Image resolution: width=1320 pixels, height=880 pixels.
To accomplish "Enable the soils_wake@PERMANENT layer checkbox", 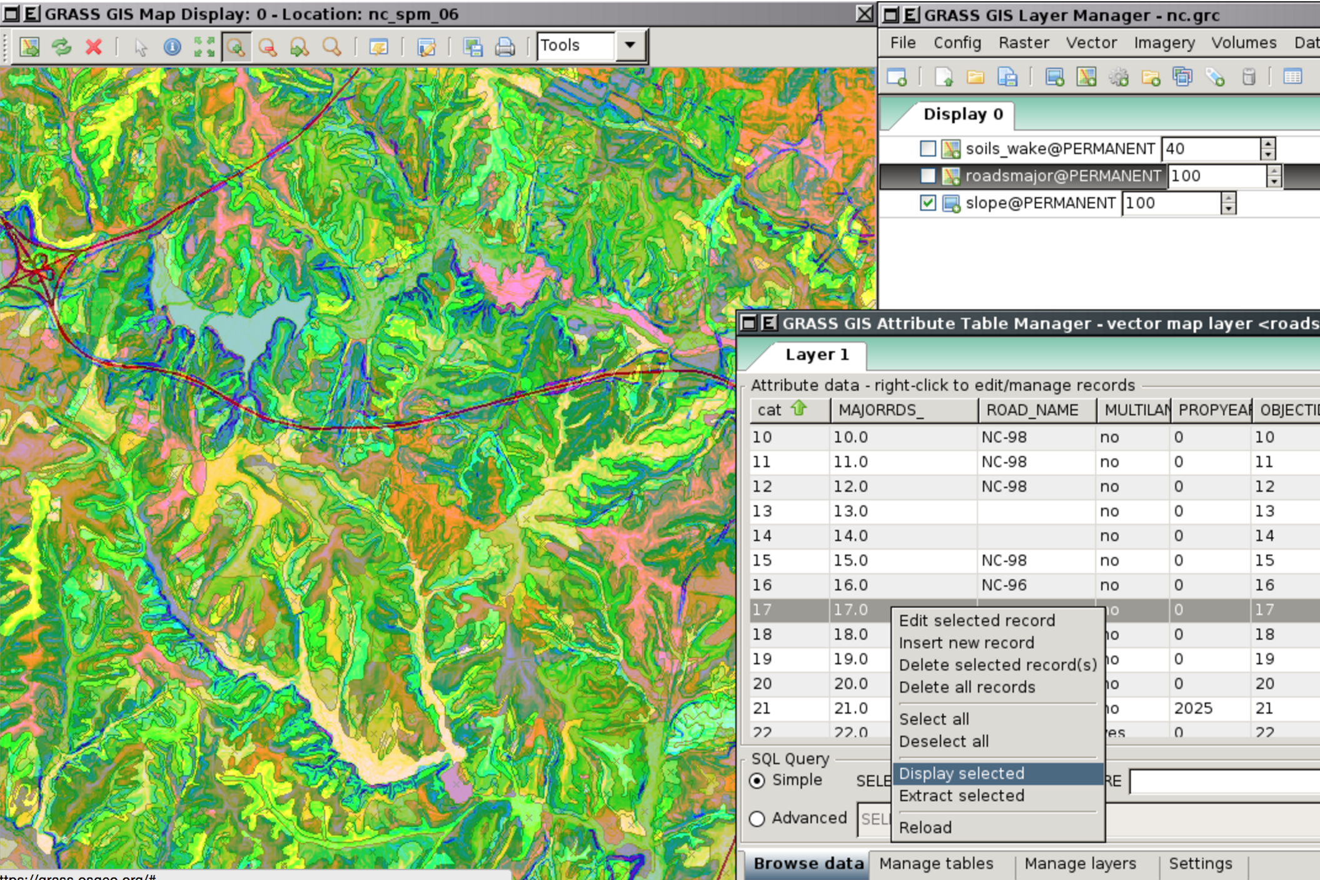I will point(928,148).
